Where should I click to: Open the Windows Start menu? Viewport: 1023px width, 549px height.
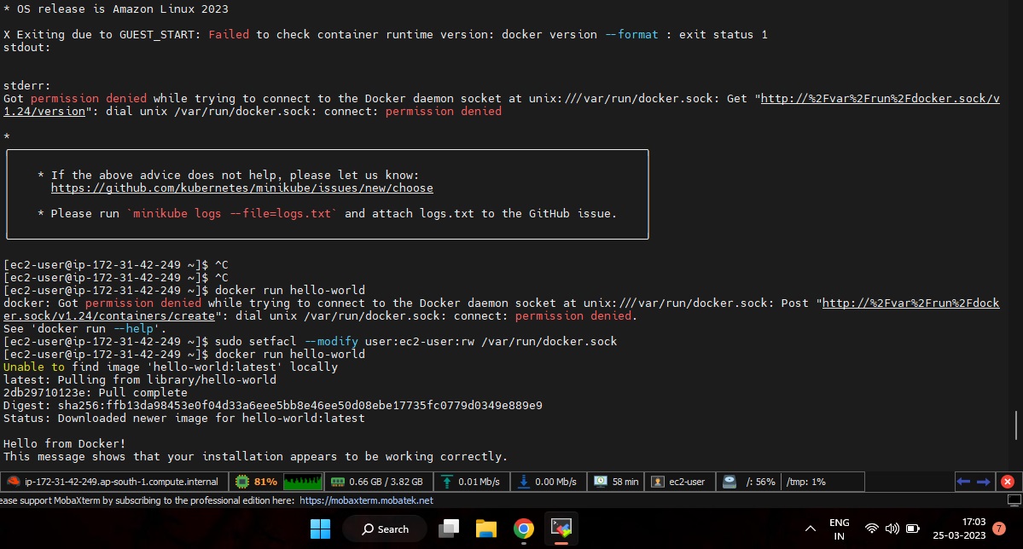(320, 529)
